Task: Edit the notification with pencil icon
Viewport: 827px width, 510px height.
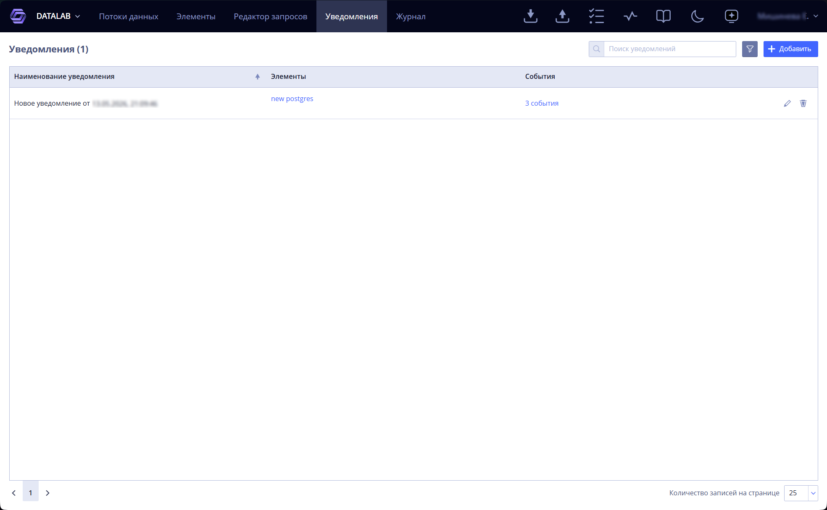Action: [x=787, y=103]
